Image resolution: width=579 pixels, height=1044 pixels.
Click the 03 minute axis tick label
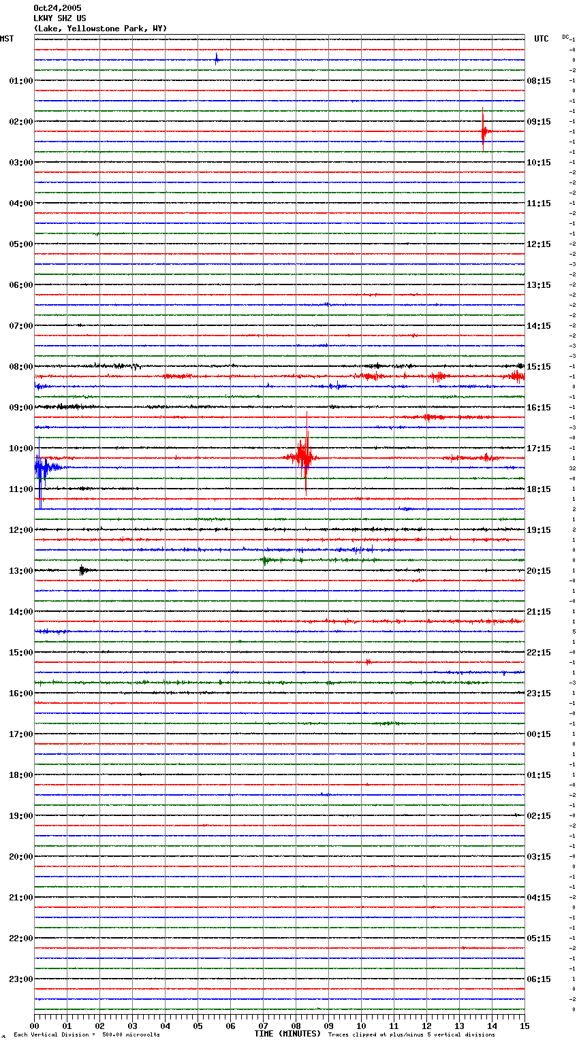(132, 1026)
